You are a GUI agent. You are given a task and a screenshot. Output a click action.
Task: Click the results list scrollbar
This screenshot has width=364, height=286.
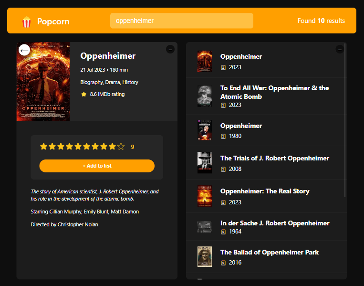pyautogui.click(x=345, y=121)
